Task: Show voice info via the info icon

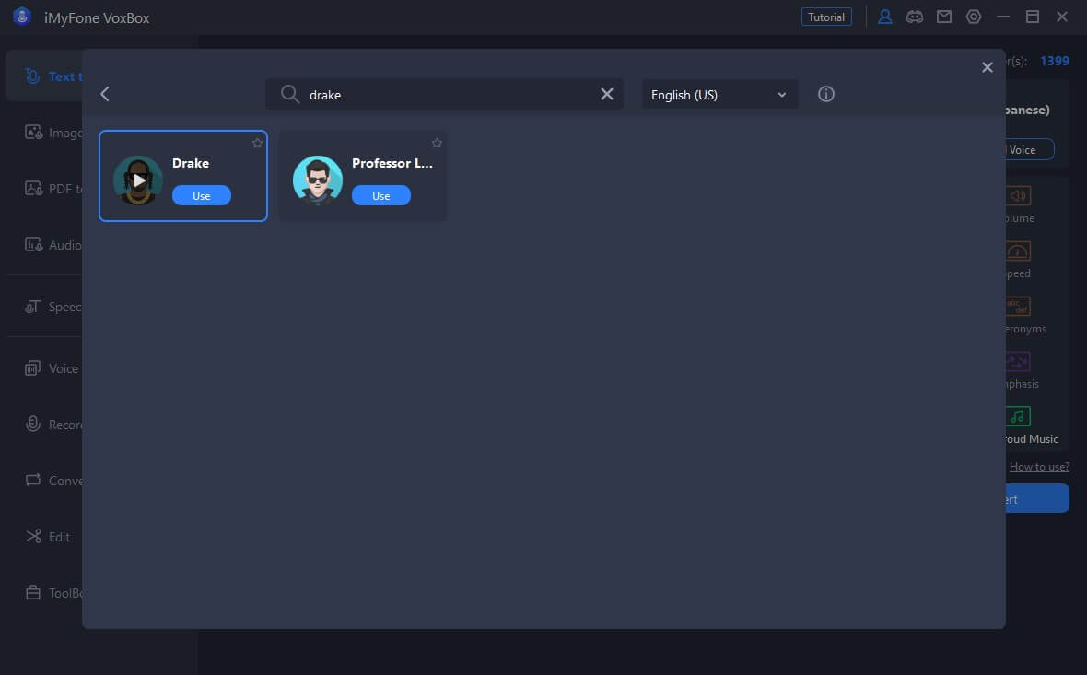Action: coord(825,94)
